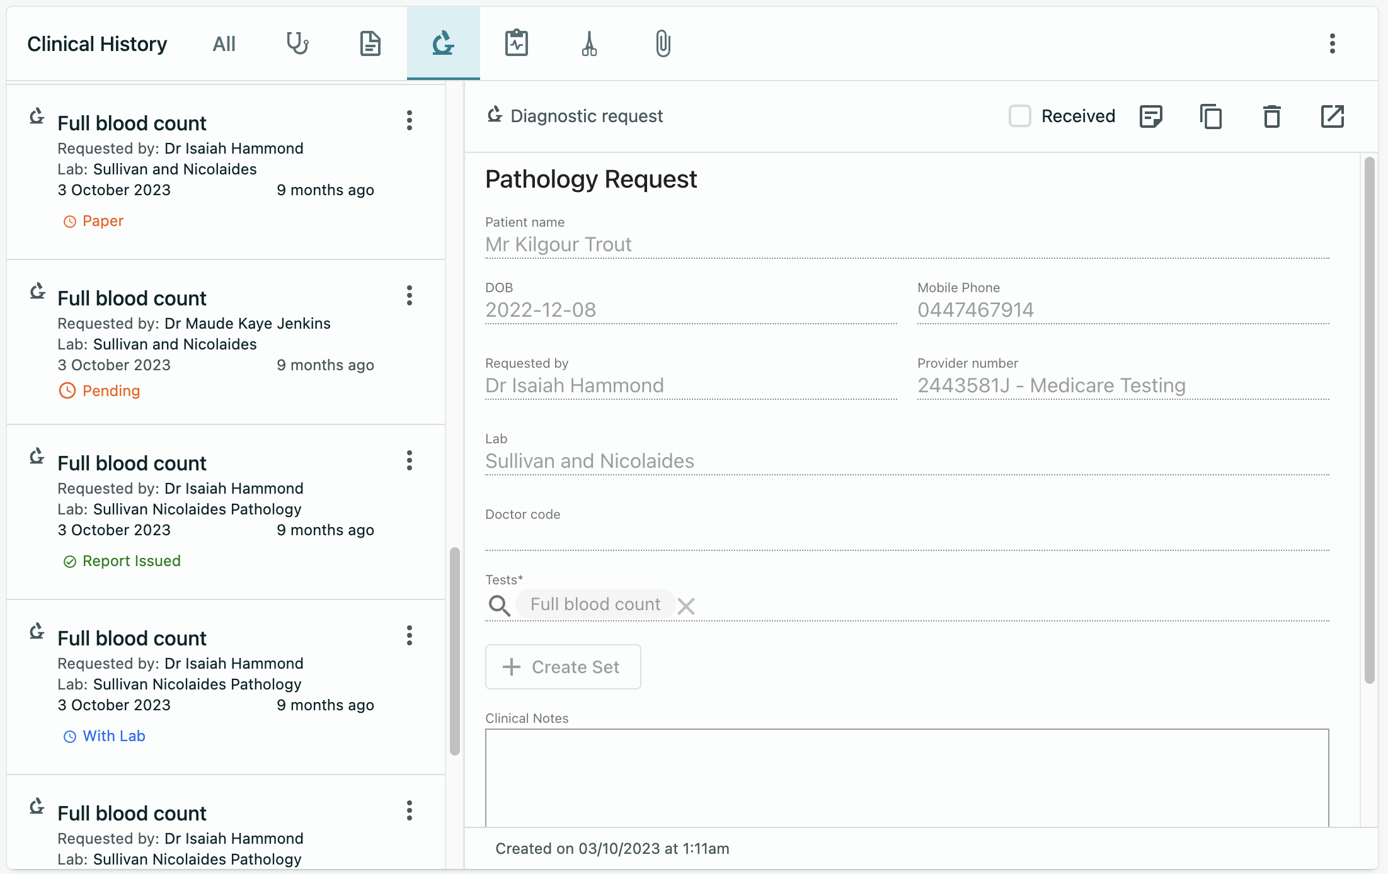Open the diagnostic request in new window

tap(1332, 116)
